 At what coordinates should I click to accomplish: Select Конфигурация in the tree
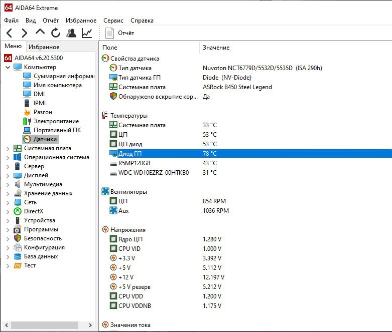click(x=44, y=247)
